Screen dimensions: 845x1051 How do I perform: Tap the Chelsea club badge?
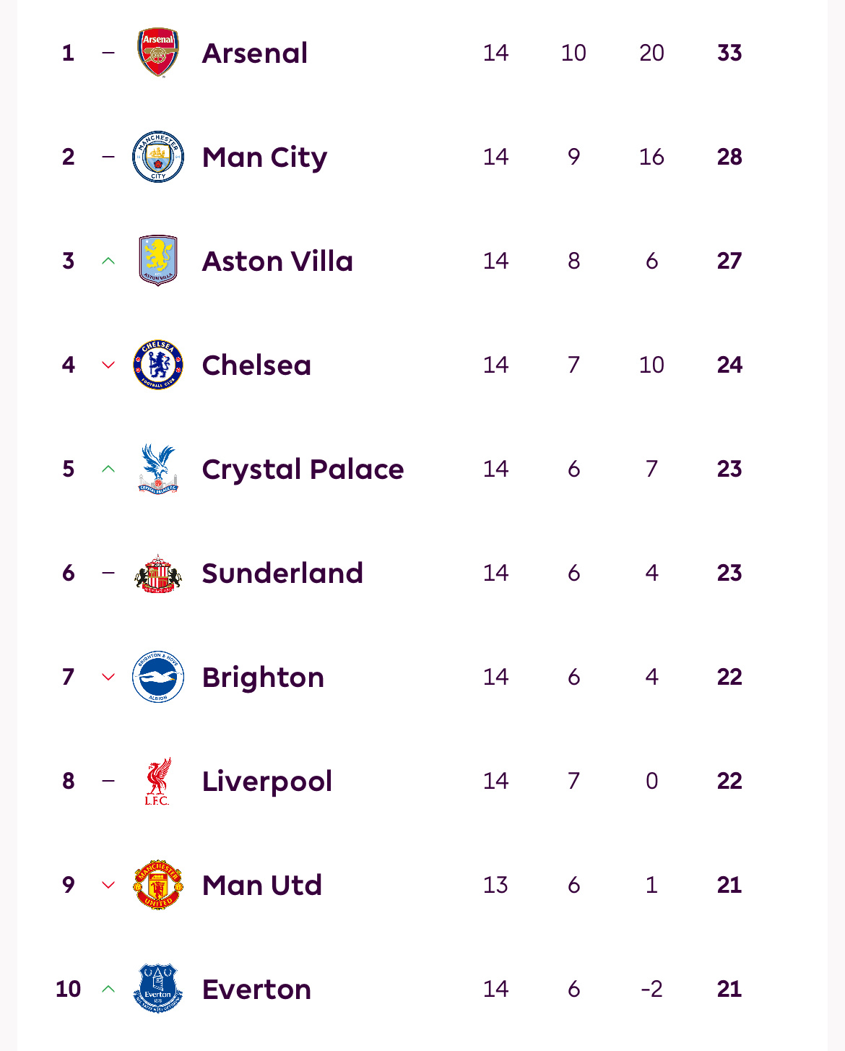[158, 365]
